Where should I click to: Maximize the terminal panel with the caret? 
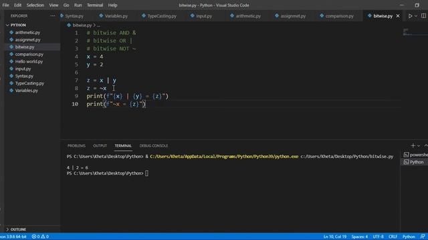(425, 146)
